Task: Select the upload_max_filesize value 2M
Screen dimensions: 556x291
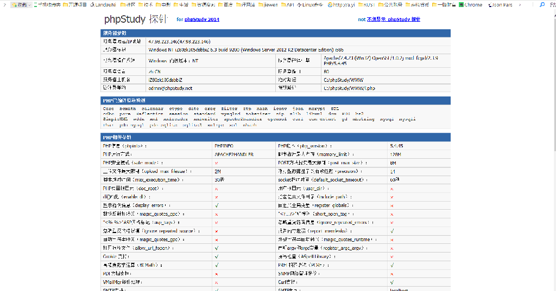Action: 218,171
